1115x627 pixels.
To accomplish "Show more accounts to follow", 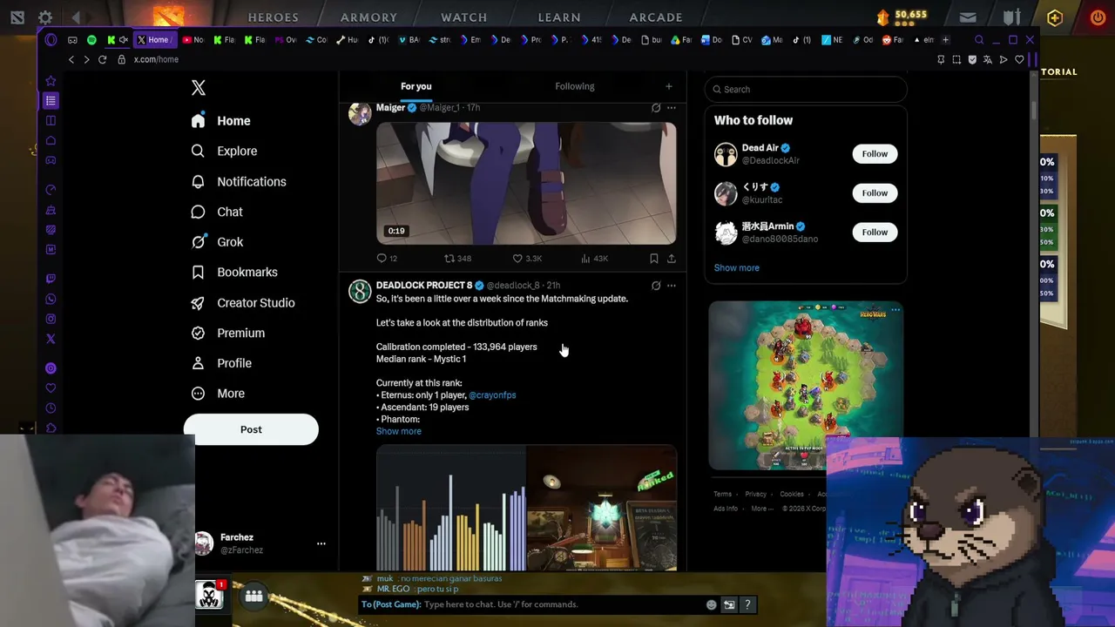I will coord(737,268).
